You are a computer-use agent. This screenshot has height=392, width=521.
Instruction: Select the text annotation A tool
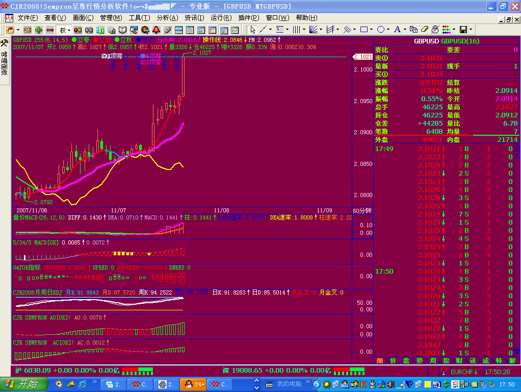click(x=397, y=30)
